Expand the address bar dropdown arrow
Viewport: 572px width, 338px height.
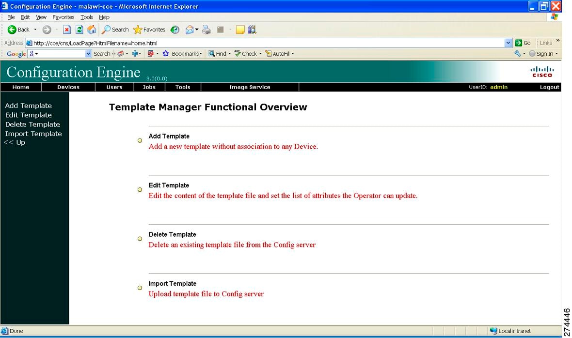pos(508,43)
